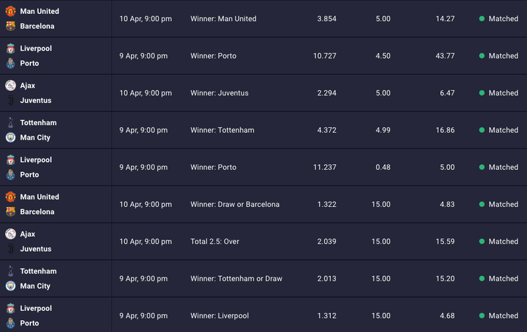The width and height of the screenshot is (527, 332).
Task: Click the Ajax crest in the third row
Action: pyautogui.click(x=11, y=86)
